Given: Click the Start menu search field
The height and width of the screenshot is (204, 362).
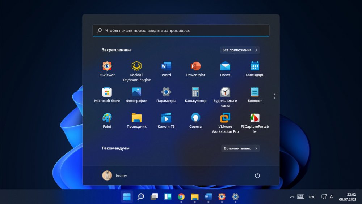Looking at the screenshot, I should [x=181, y=30].
